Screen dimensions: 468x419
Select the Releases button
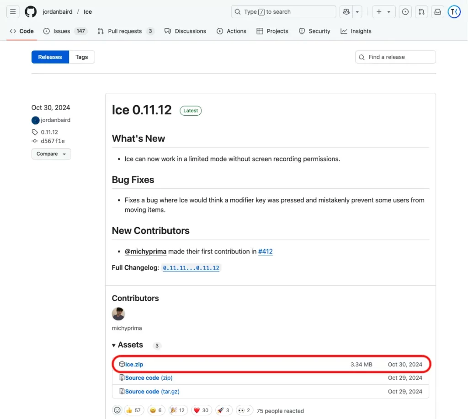click(50, 57)
